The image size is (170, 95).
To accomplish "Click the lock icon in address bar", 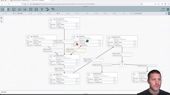I will point(25,4).
